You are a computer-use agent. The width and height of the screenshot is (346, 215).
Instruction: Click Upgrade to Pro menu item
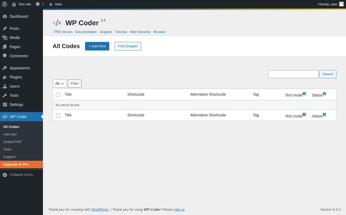point(21,164)
